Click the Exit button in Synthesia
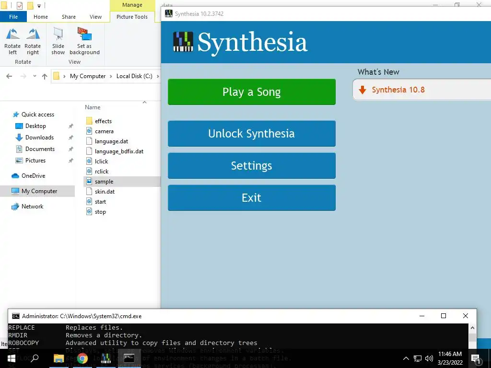The image size is (491, 368). pyautogui.click(x=251, y=198)
